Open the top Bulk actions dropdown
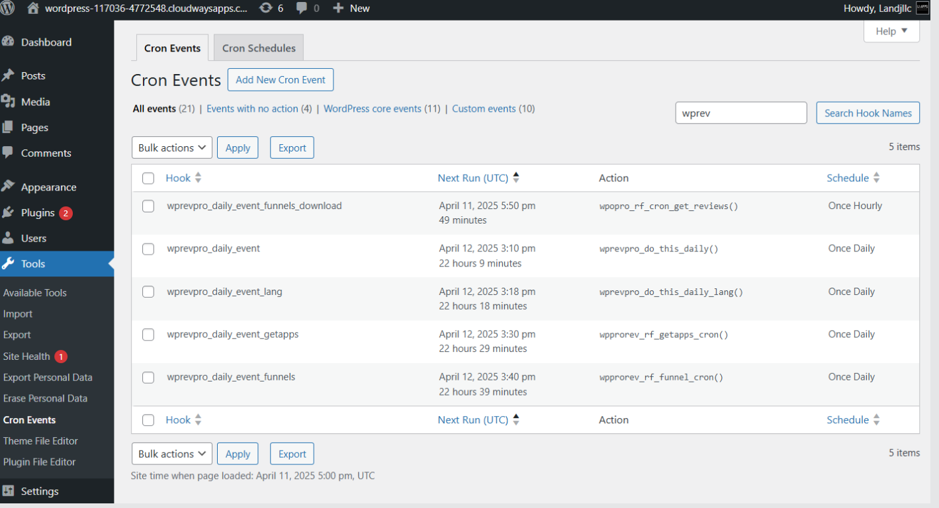 (172, 148)
